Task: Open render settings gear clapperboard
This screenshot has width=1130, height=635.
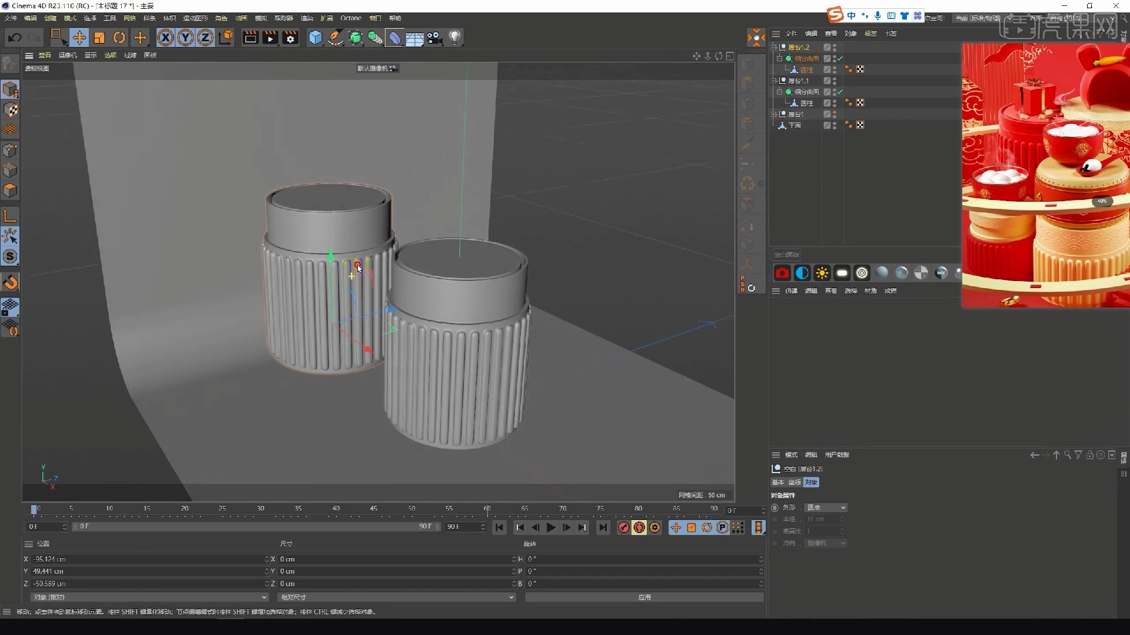Action: pos(290,38)
